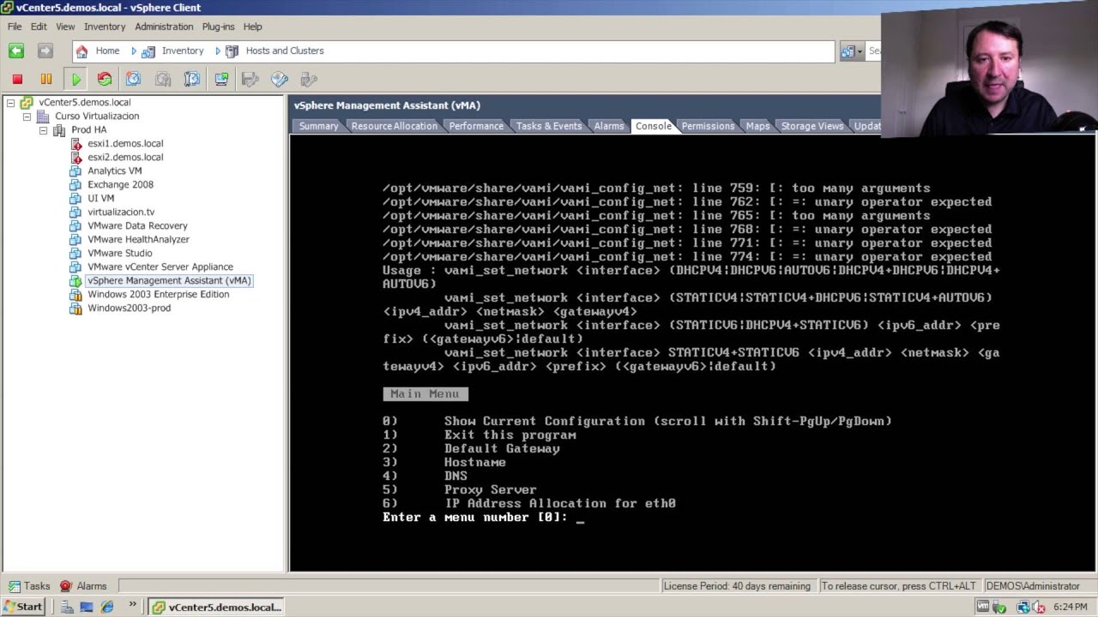
Task: Click the grey Forward navigation arrow
Action: pos(45,51)
